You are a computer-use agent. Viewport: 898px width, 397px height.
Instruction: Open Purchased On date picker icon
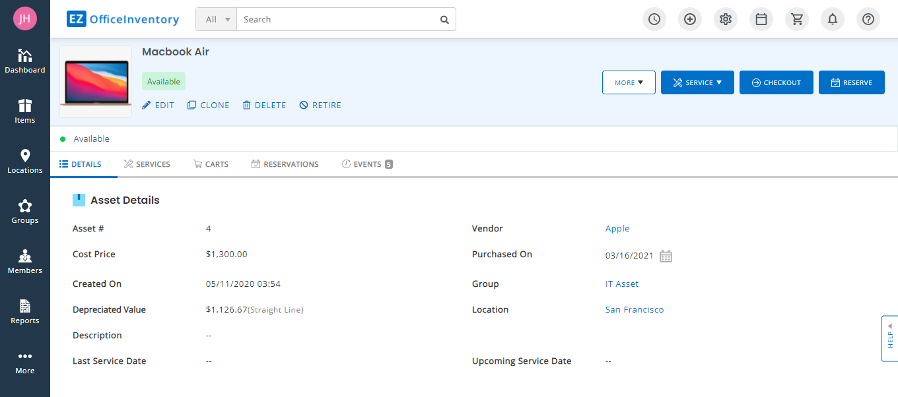(666, 256)
